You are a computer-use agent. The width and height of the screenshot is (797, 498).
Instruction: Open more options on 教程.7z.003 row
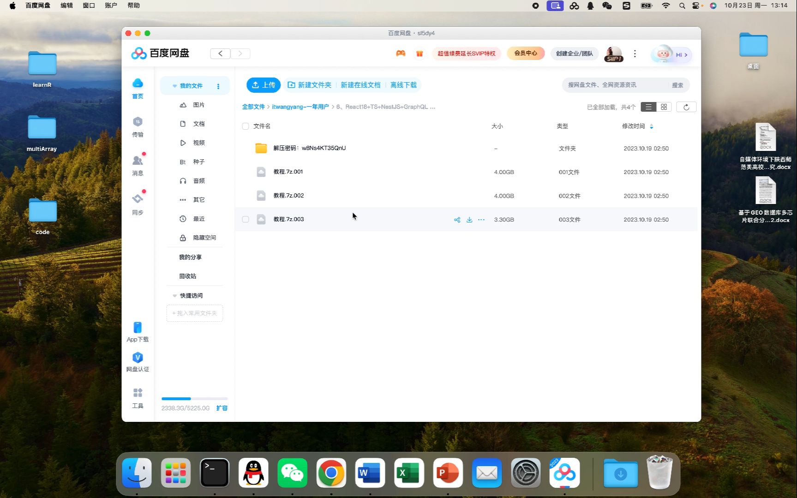coord(481,220)
